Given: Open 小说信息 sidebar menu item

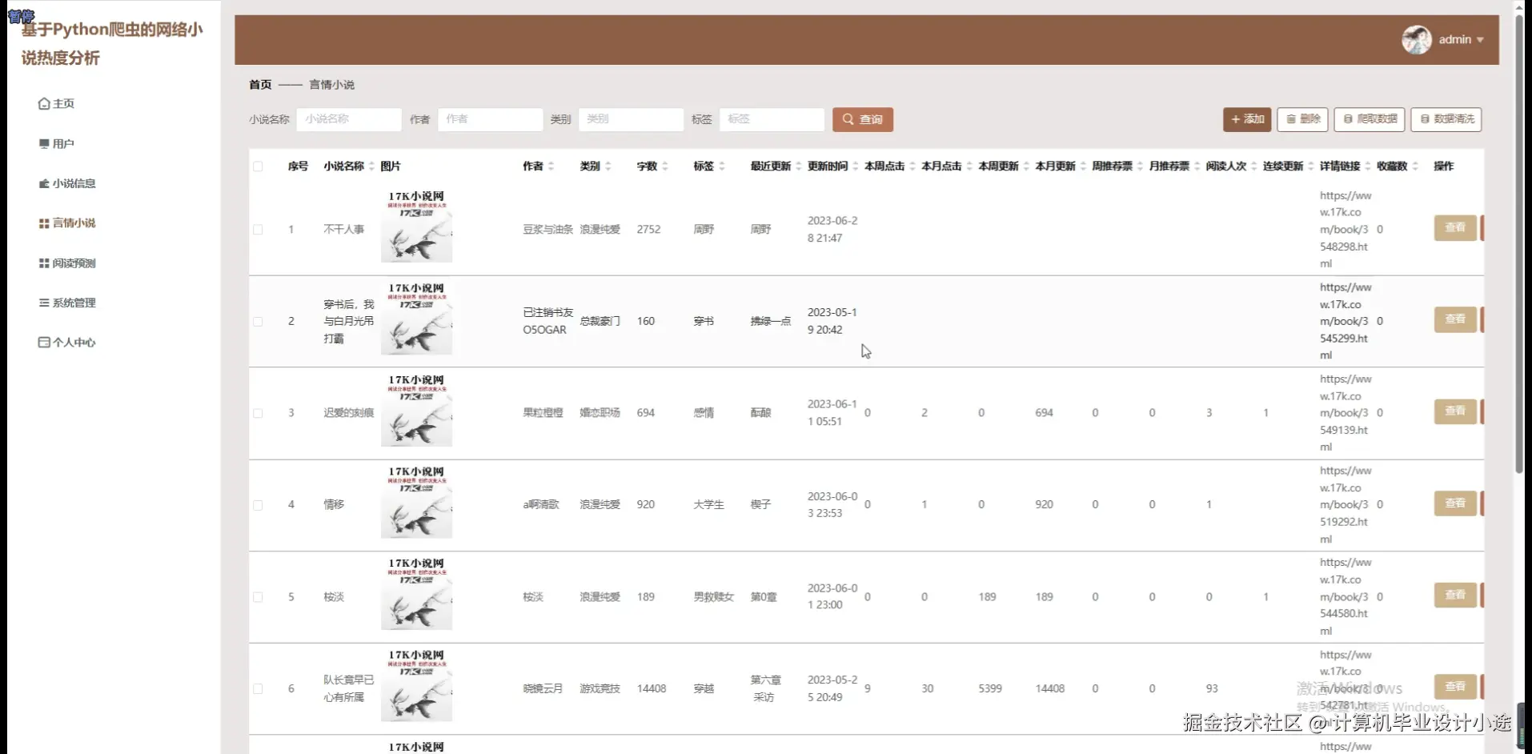Looking at the screenshot, I should (67, 183).
